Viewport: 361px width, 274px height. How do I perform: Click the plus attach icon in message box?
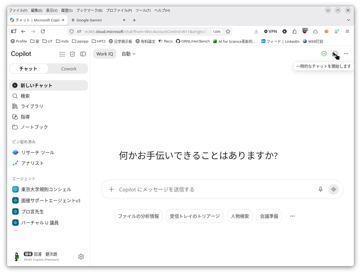tap(111, 189)
